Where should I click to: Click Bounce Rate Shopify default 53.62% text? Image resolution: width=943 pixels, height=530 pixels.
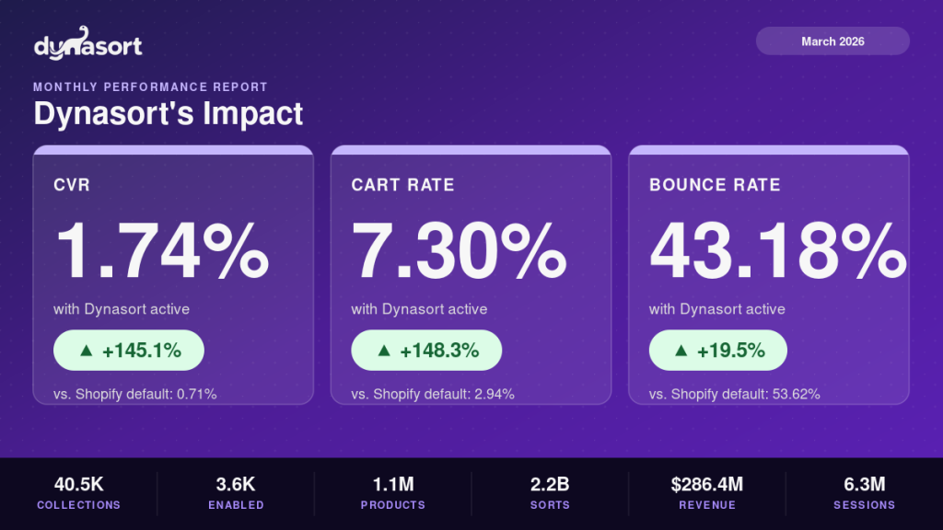click(735, 394)
